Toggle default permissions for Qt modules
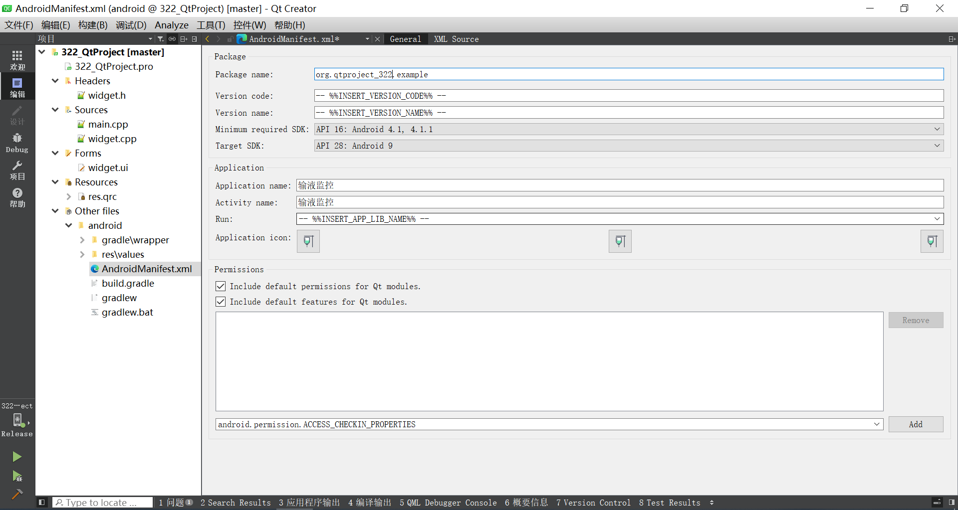 [221, 286]
